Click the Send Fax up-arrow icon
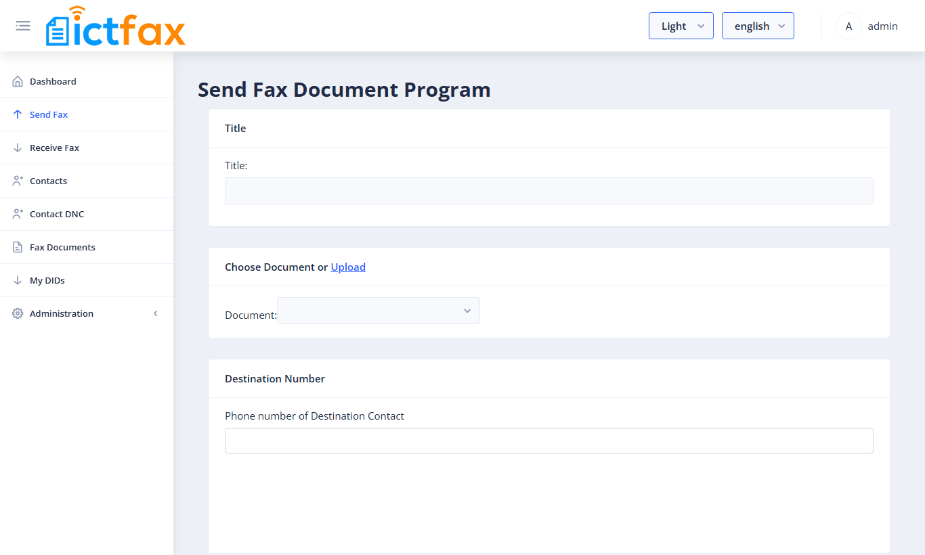This screenshot has width=925, height=555. click(18, 114)
